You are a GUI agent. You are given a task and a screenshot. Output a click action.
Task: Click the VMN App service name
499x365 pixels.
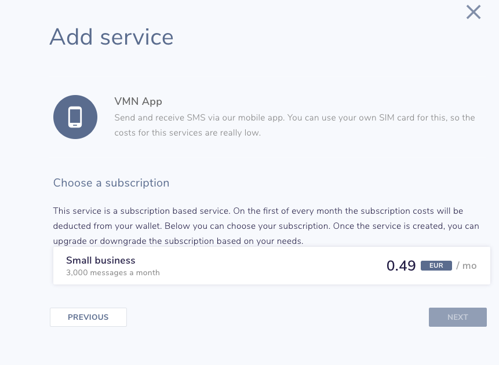coord(139,101)
